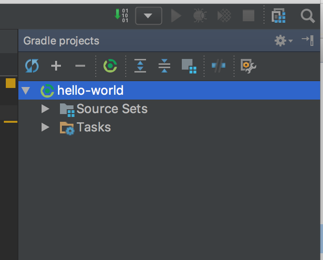
Task: Click the Search Everywhere magnifier
Action: (x=308, y=15)
